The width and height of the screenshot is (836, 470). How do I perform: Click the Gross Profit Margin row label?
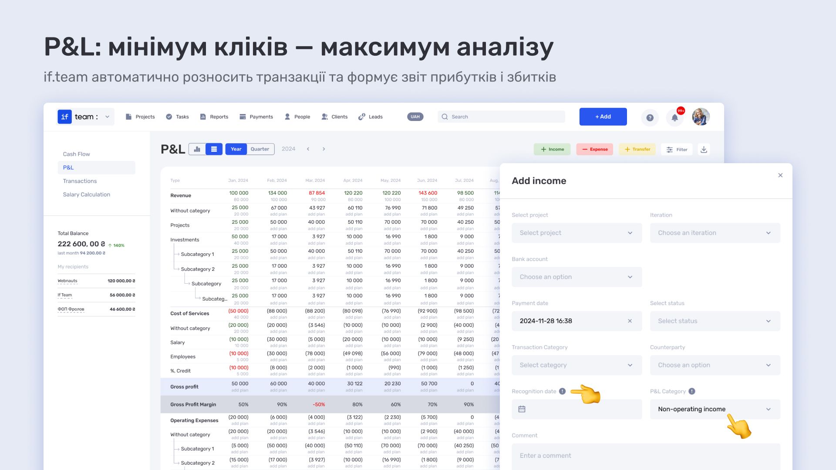point(193,404)
